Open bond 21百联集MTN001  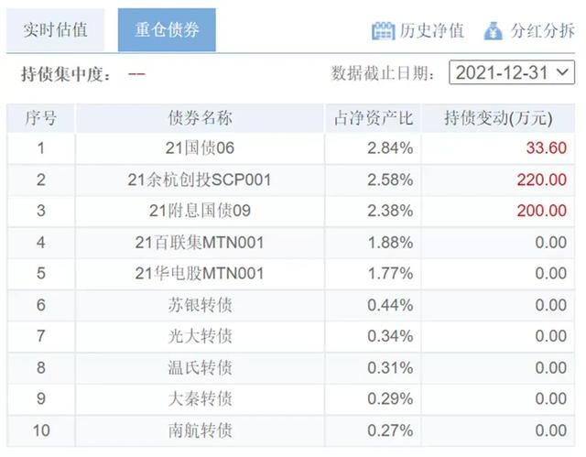[200, 243]
